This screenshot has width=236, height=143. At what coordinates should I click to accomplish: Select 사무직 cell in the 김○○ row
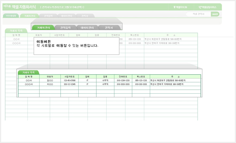105,81
